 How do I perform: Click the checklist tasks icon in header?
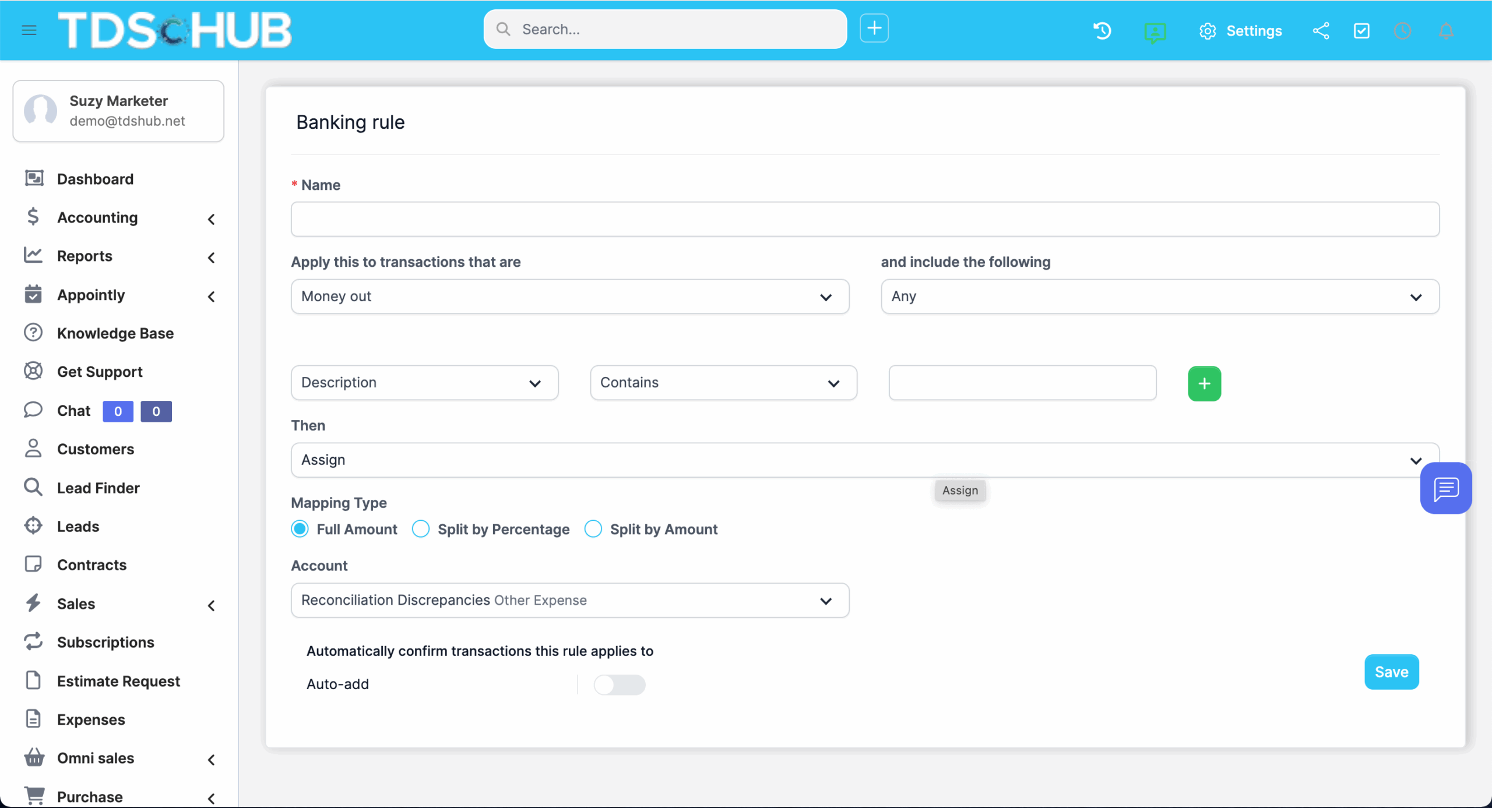tap(1361, 30)
